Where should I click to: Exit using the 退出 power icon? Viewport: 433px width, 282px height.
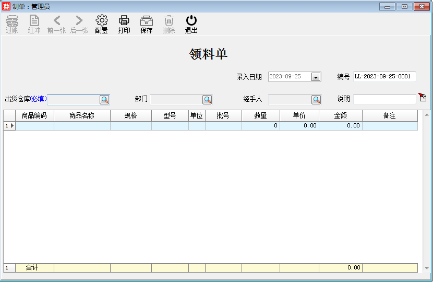click(x=191, y=21)
